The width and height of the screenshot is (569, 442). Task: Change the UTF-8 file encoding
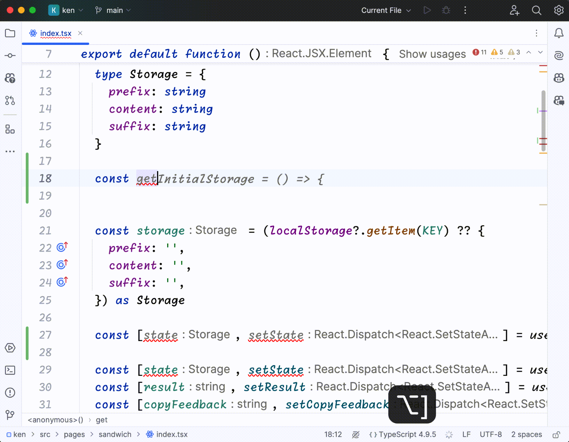tap(491, 434)
